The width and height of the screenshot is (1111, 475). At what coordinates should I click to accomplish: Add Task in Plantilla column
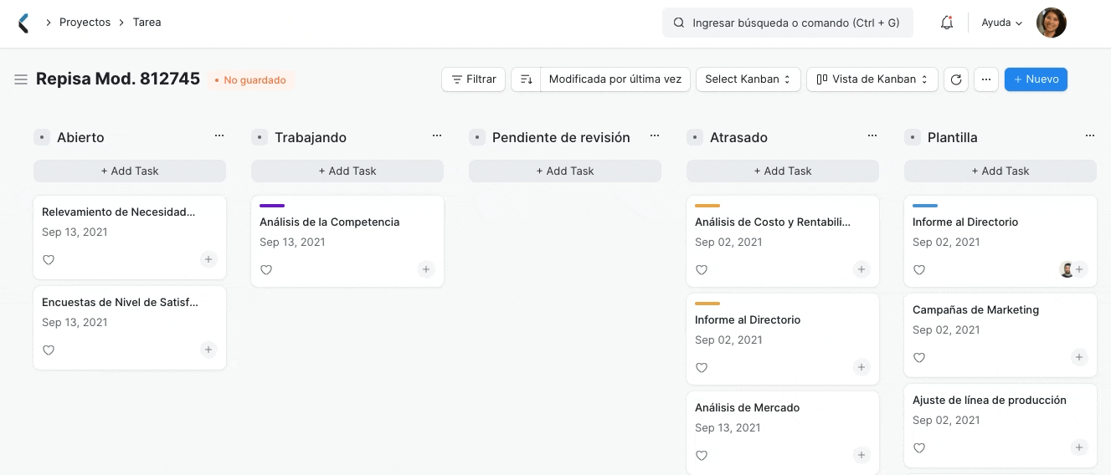pos(1000,171)
